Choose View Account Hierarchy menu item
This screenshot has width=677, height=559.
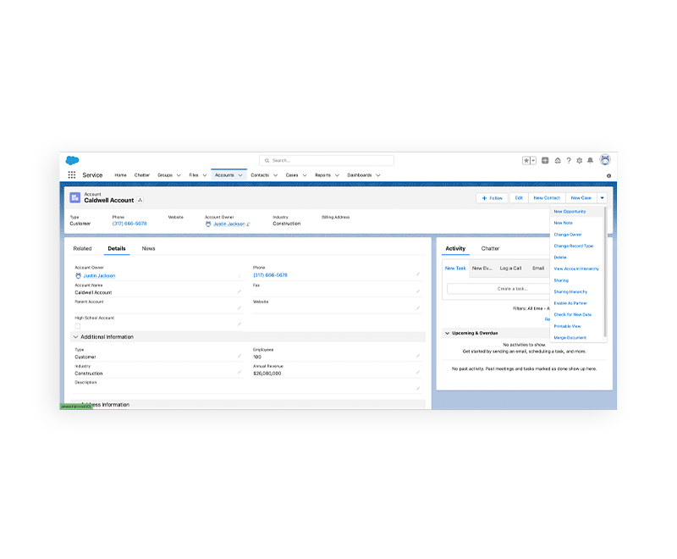click(576, 268)
